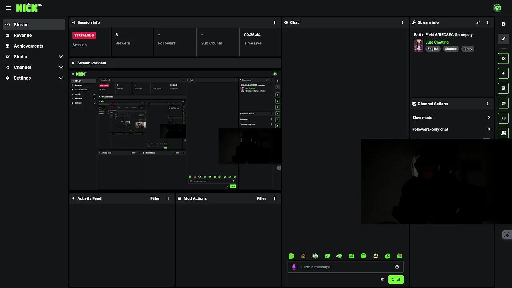Click the webcam overlay video

(436, 182)
